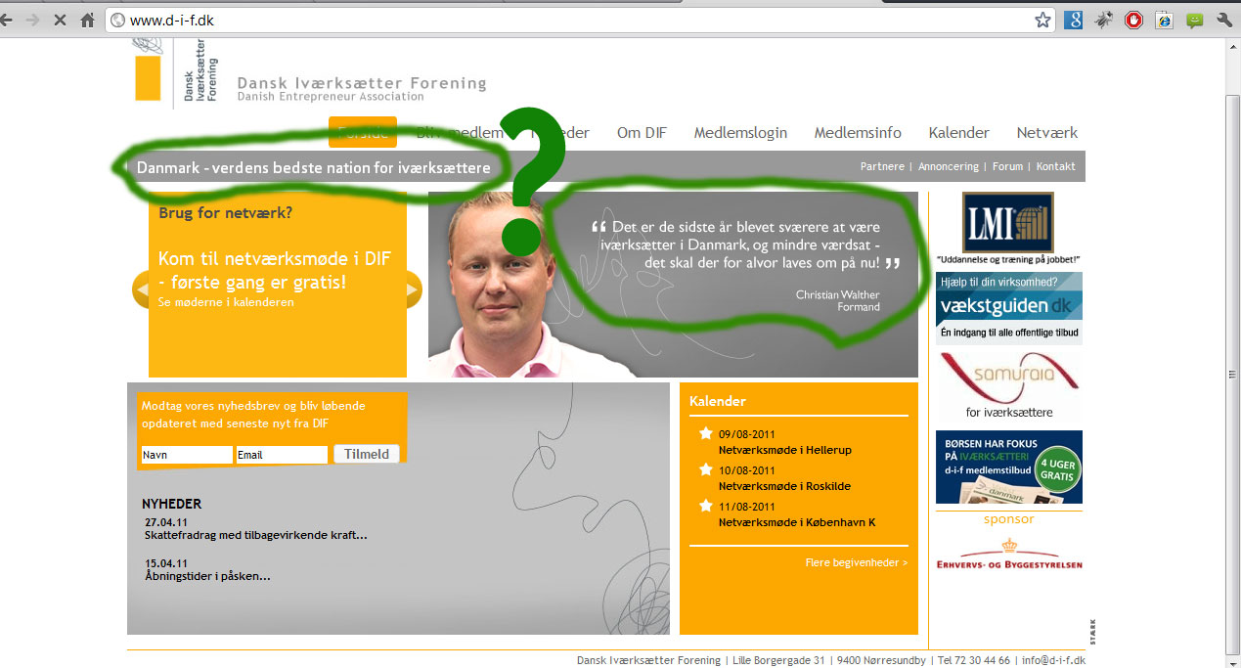Click 'Se møderne i kalenderen' link

(226, 302)
